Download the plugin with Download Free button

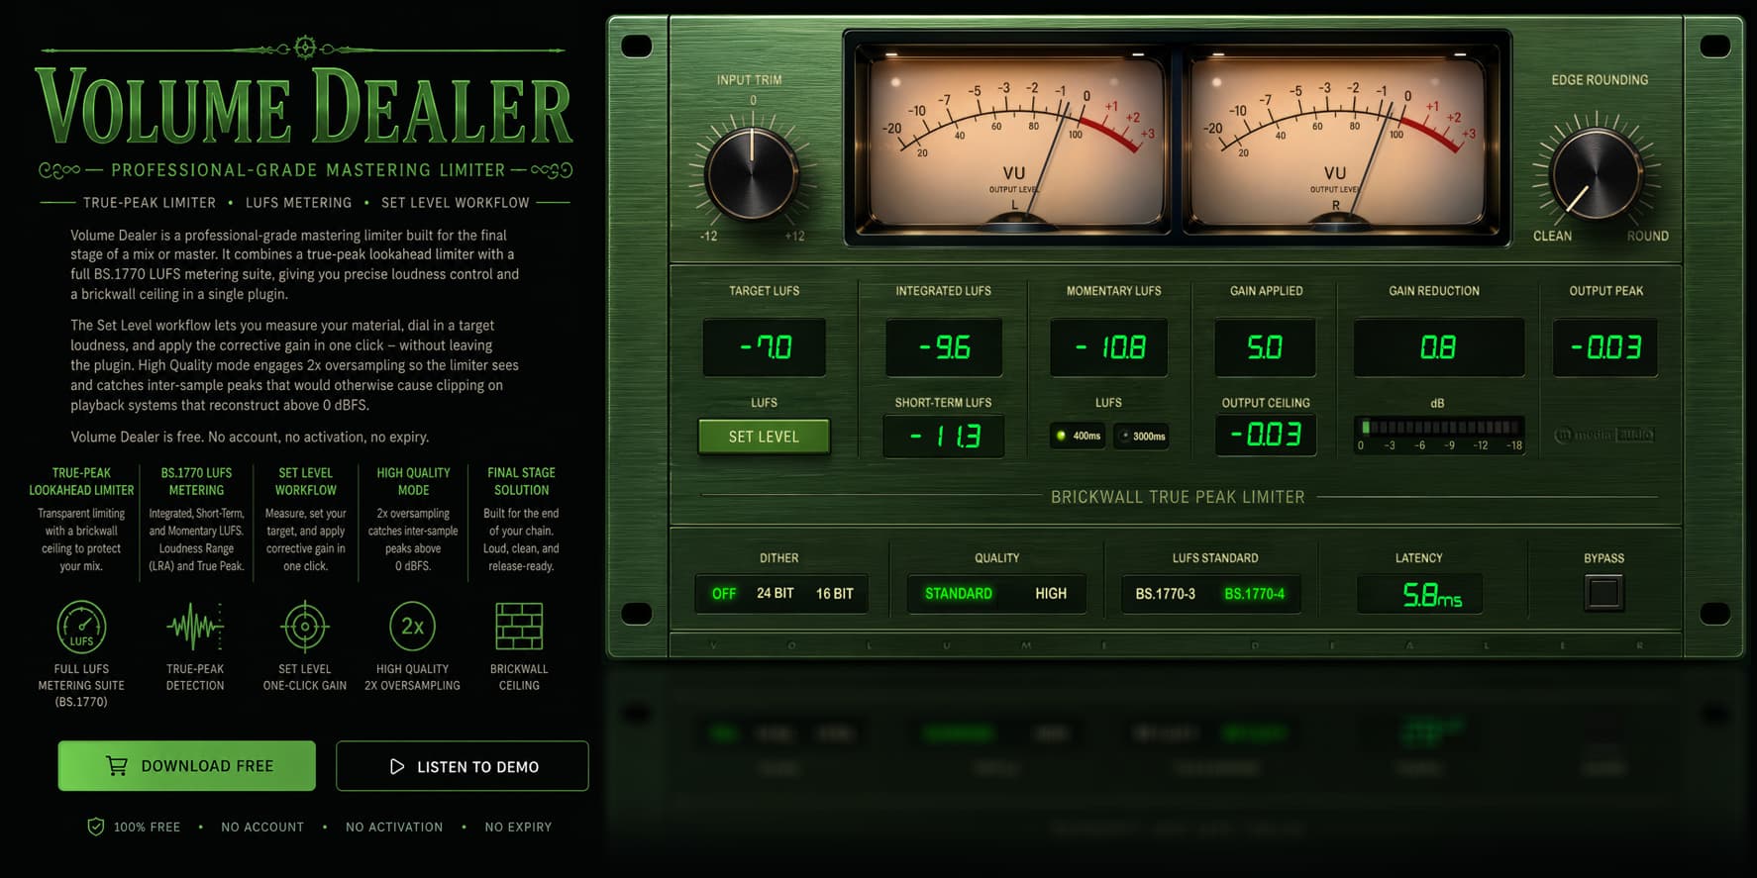coord(187,766)
